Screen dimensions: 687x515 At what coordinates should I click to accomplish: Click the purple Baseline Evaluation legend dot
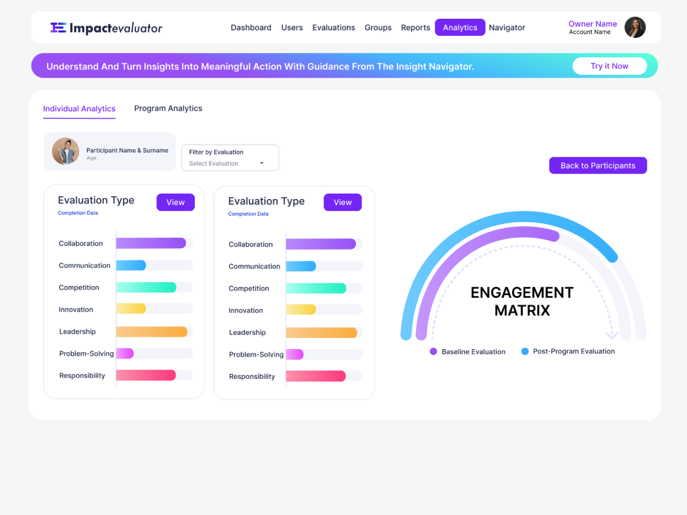coord(433,351)
